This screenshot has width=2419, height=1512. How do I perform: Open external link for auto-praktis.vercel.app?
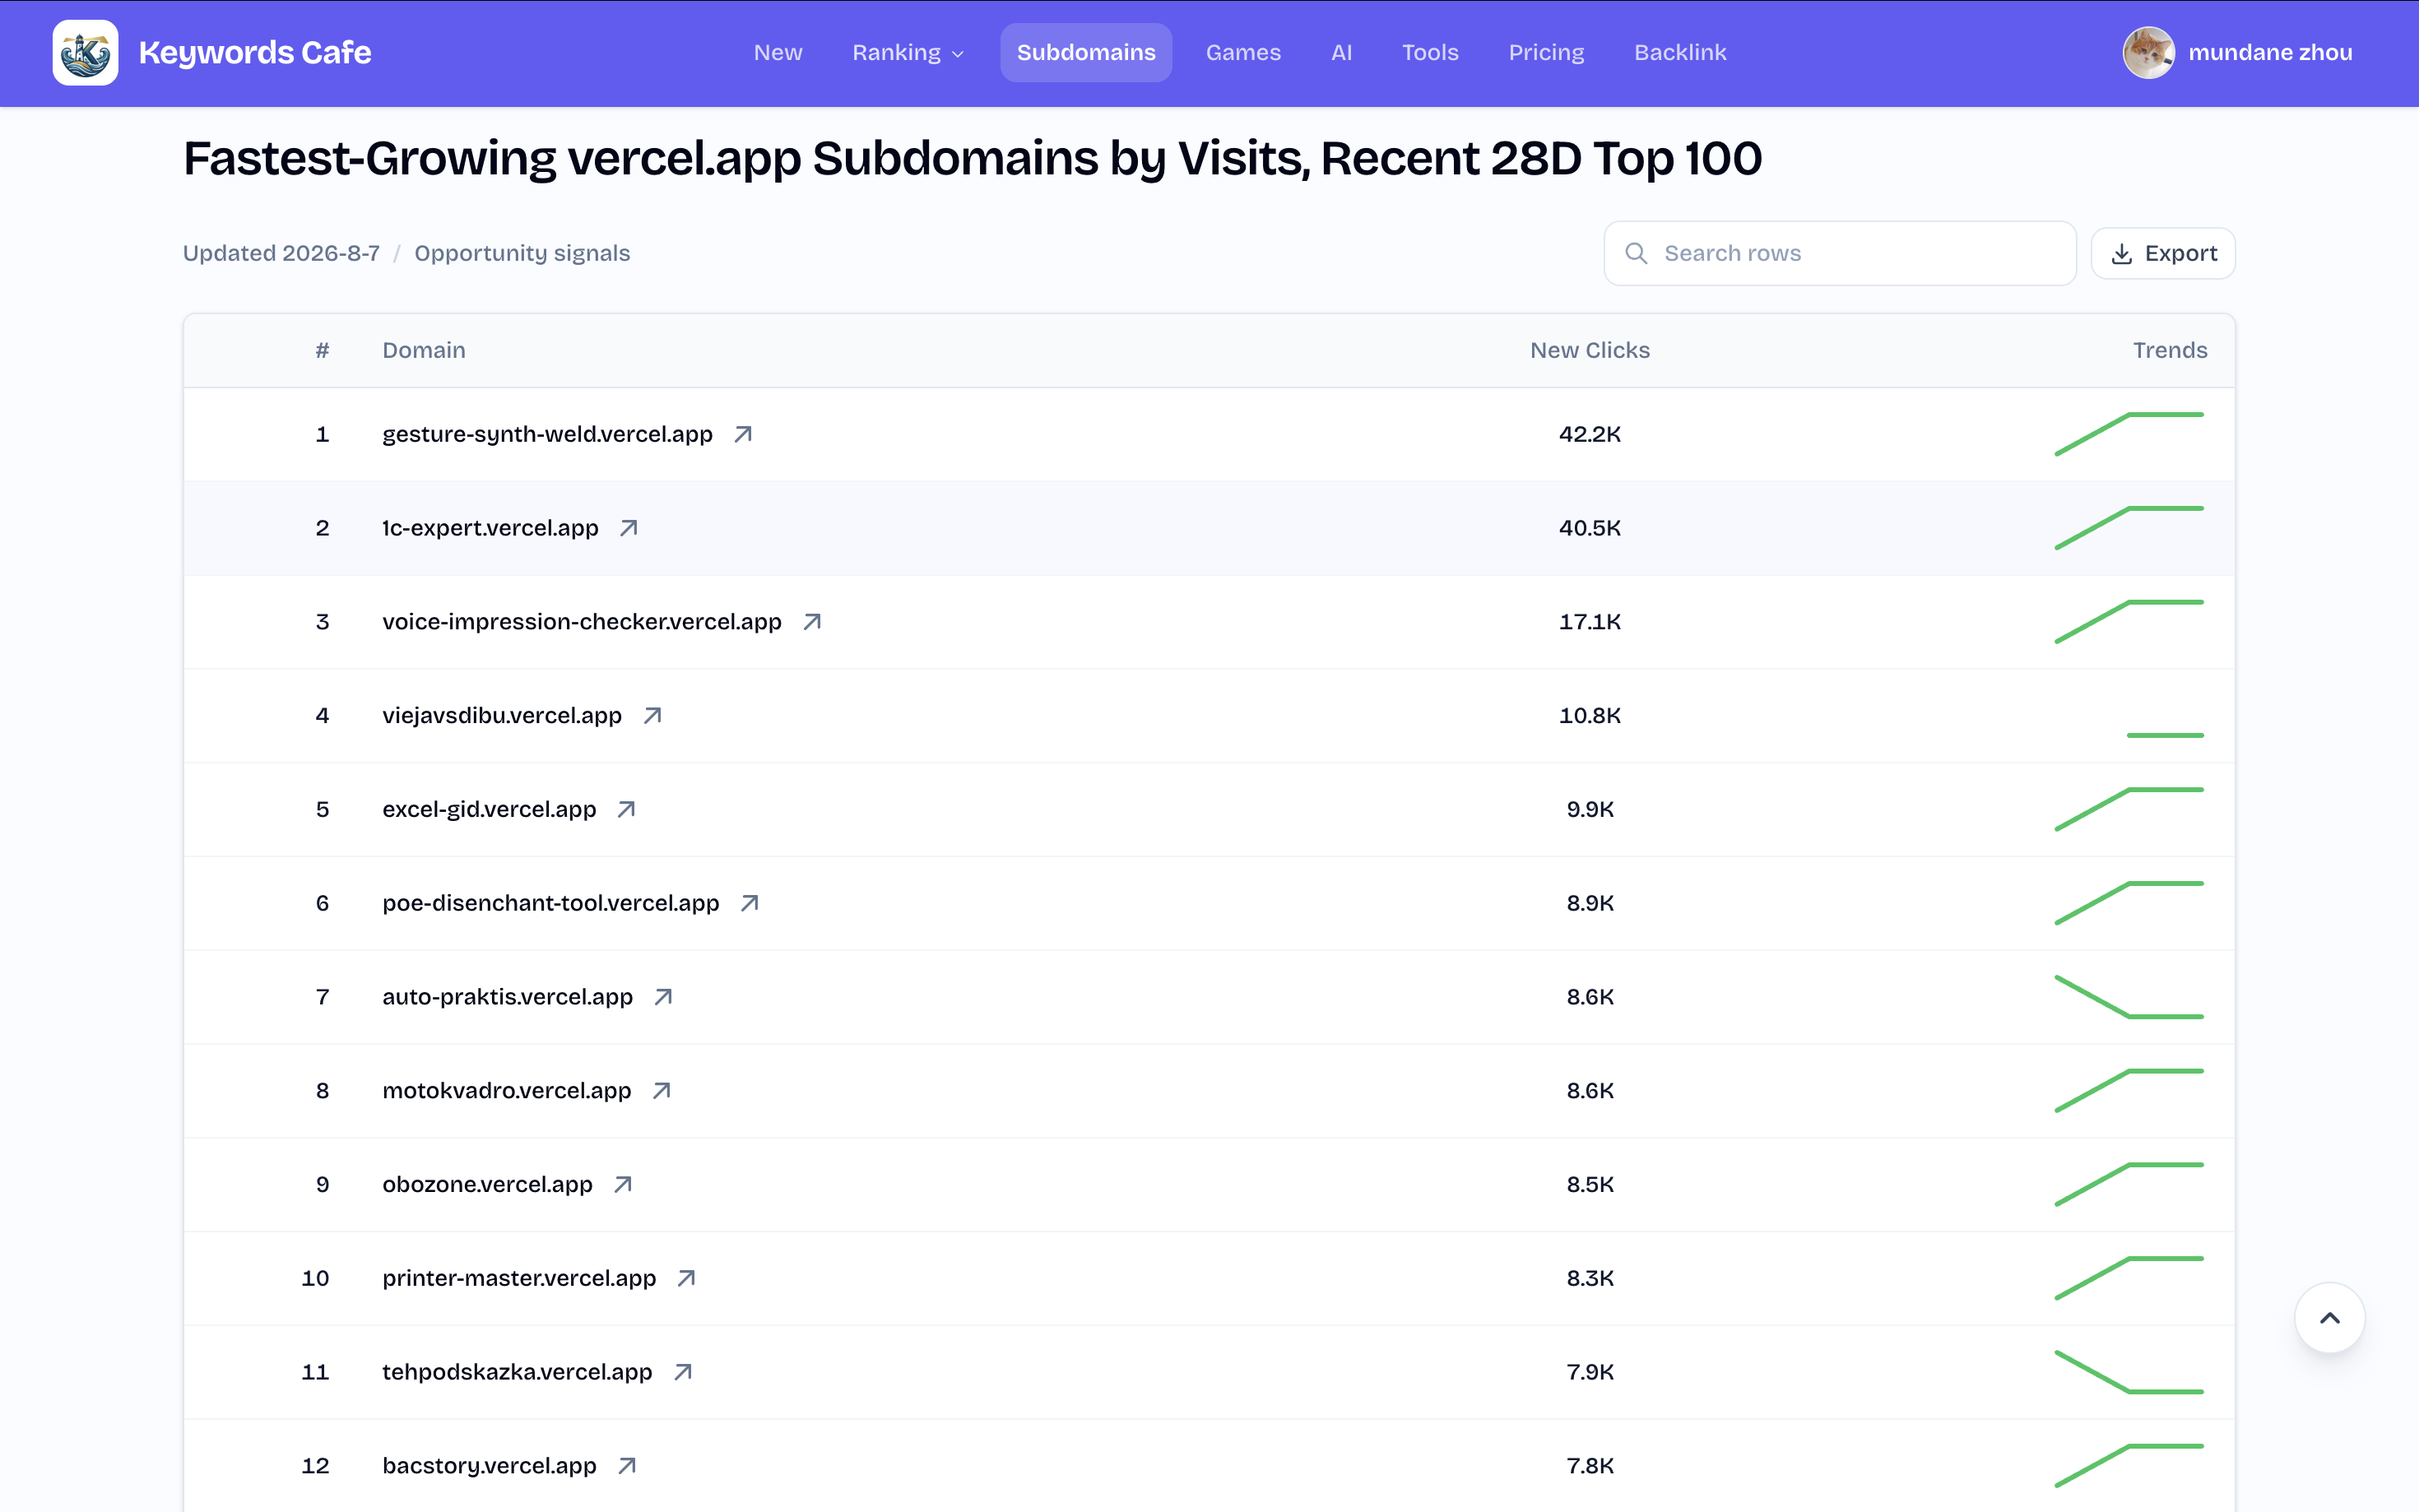pyautogui.click(x=663, y=997)
